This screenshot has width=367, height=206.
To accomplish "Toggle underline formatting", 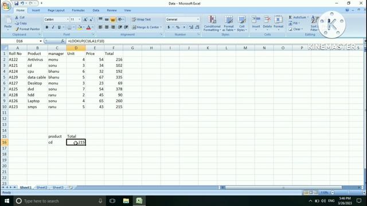I will 59,27.
